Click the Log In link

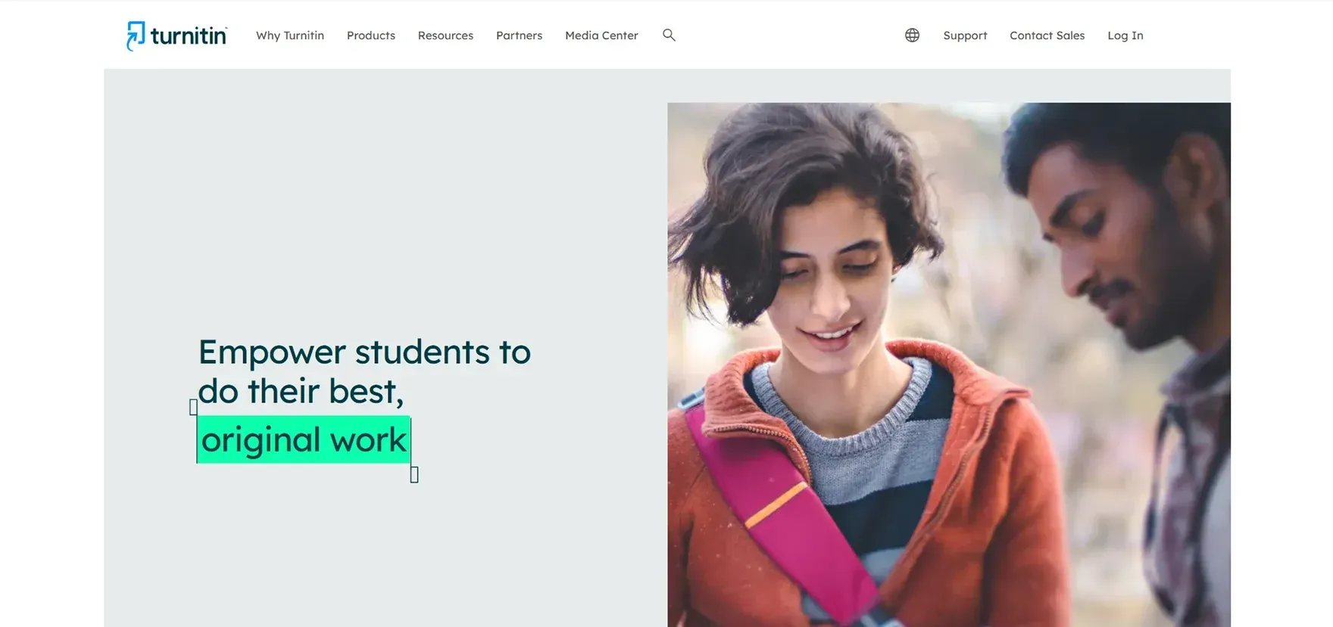click(x=1125, y=36)
